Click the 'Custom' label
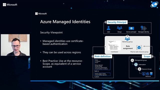This screenshot has width=160, height=90. (97, 77)
